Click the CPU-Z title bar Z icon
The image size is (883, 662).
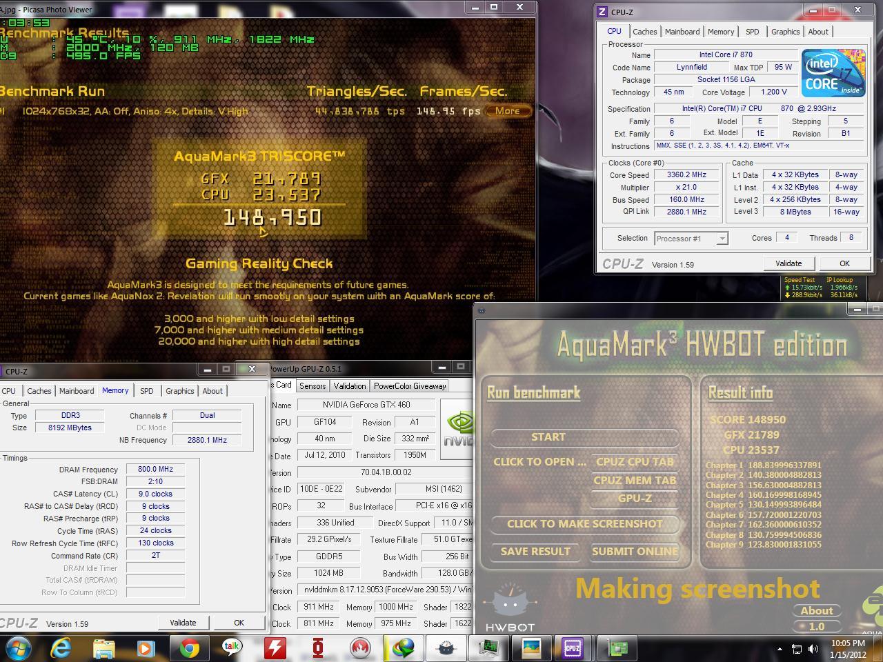(602, 12)
